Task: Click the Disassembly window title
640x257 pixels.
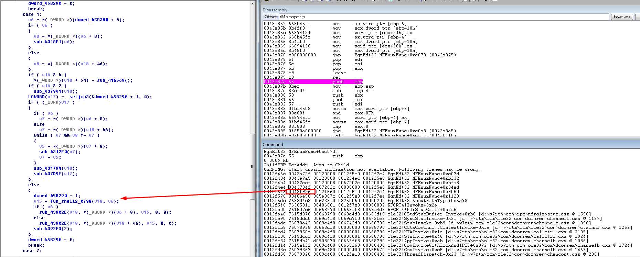Action: click(x=275, y=10)
